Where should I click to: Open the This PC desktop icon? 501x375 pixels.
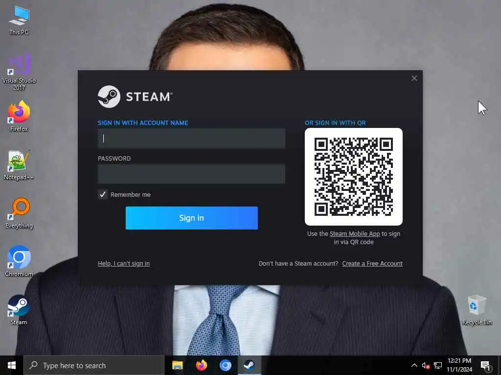[19, 21]
